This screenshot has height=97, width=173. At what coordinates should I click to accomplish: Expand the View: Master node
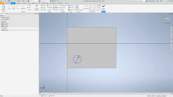(x=1, y=19)
